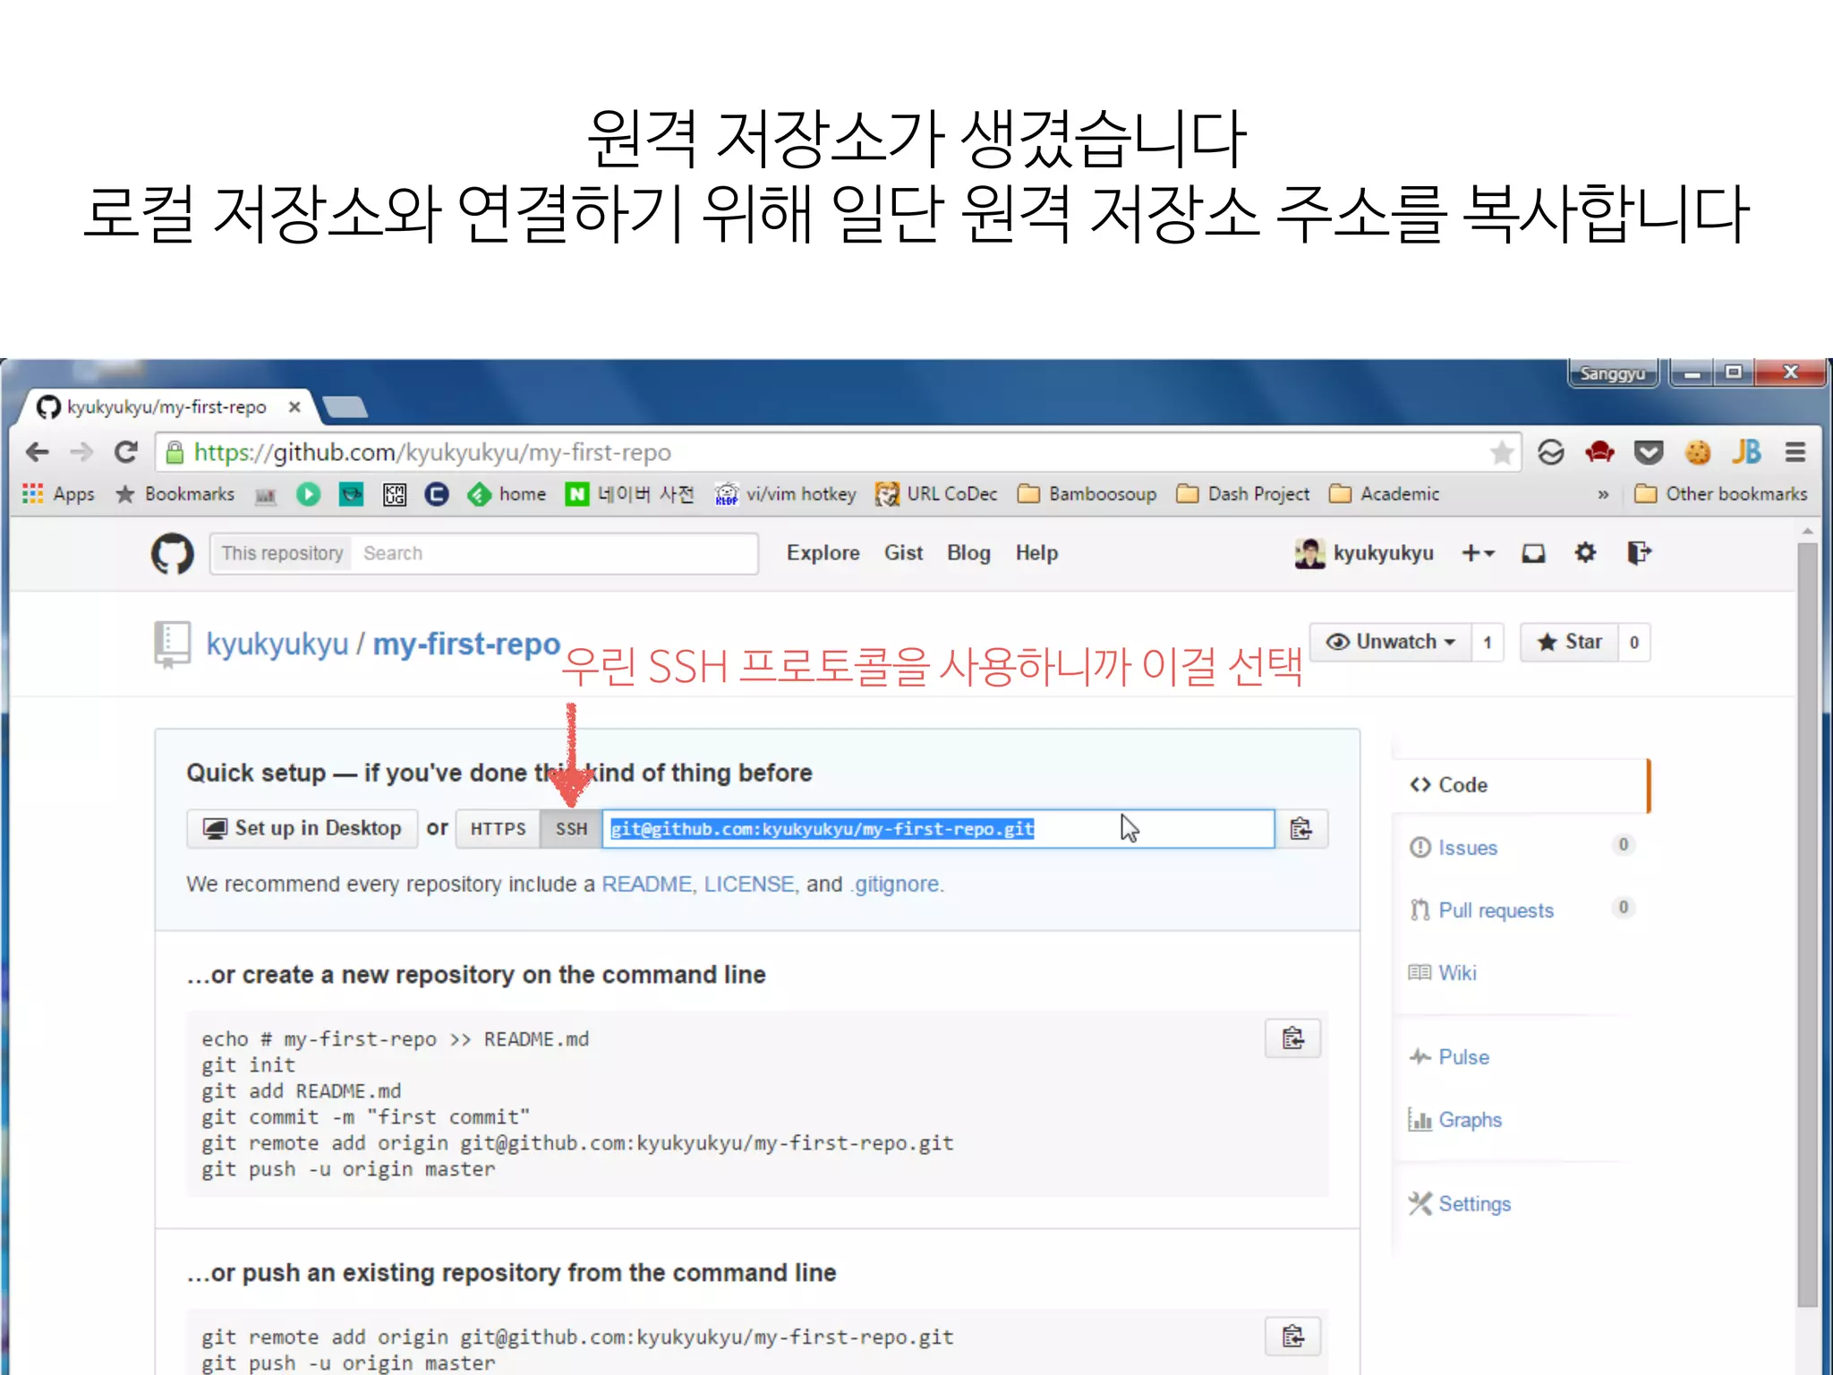Image resolution: width=1833 pixels, height=1375 pixels.
Task: Open Gist in GitHub header
Action: coord(903,553)
